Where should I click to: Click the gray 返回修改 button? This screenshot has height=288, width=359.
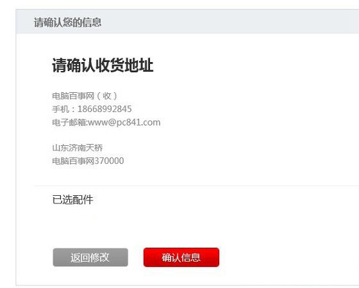(x=90, y=257)
